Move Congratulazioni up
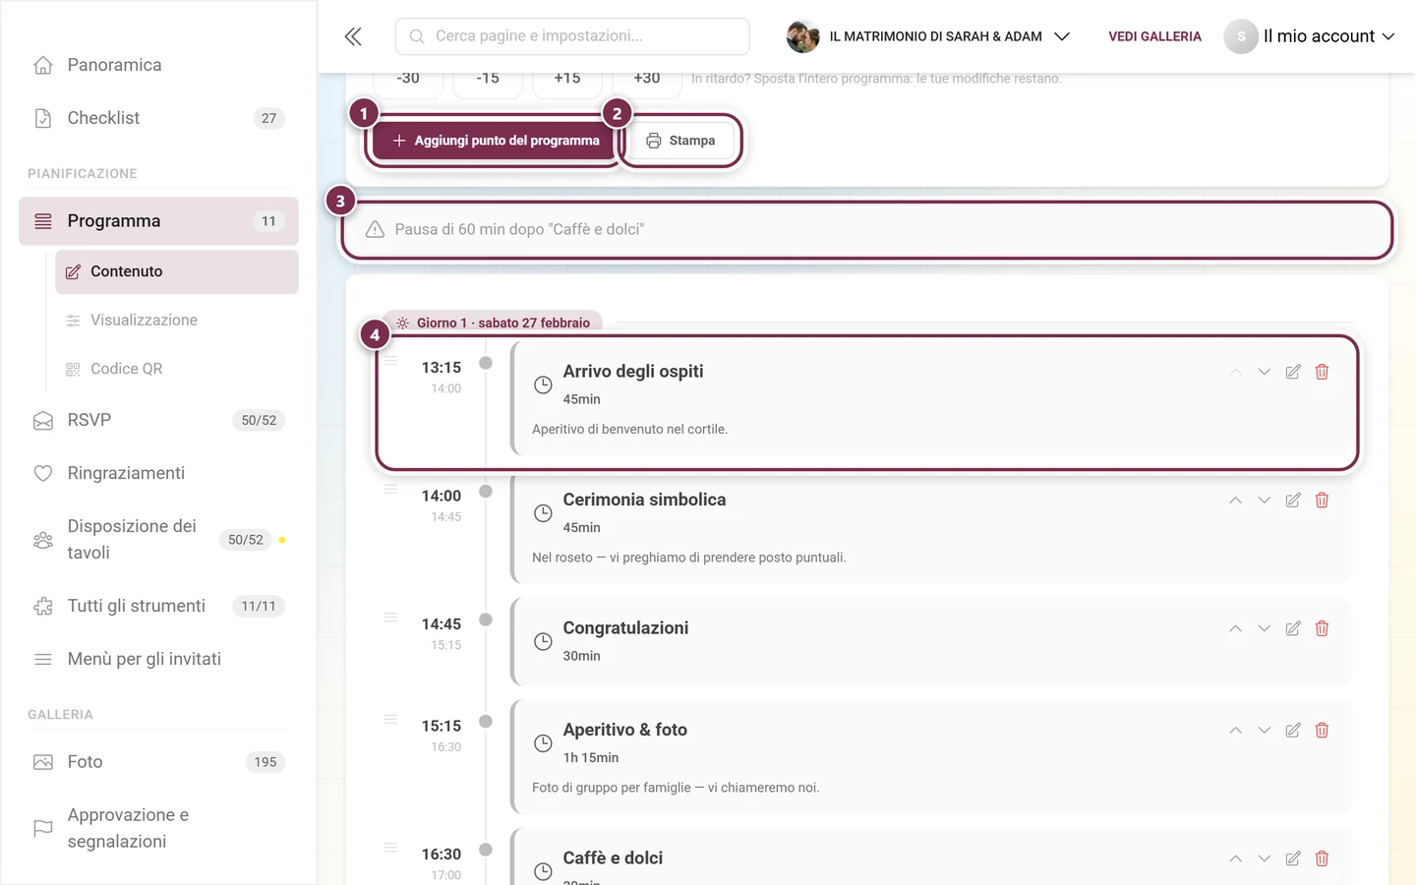This screenshot has width=1416, height=885. click(x=1235, y=628)
